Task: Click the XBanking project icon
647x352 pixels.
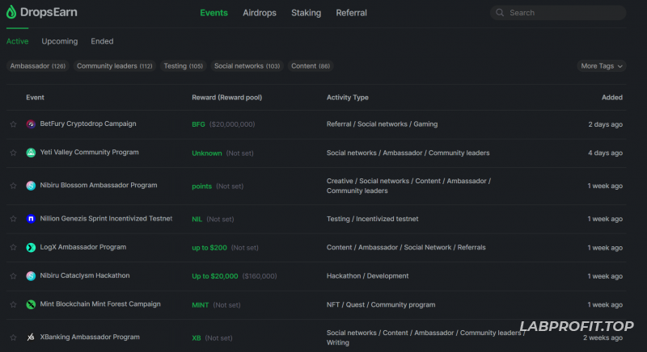Action: click(x=31, y=337)
